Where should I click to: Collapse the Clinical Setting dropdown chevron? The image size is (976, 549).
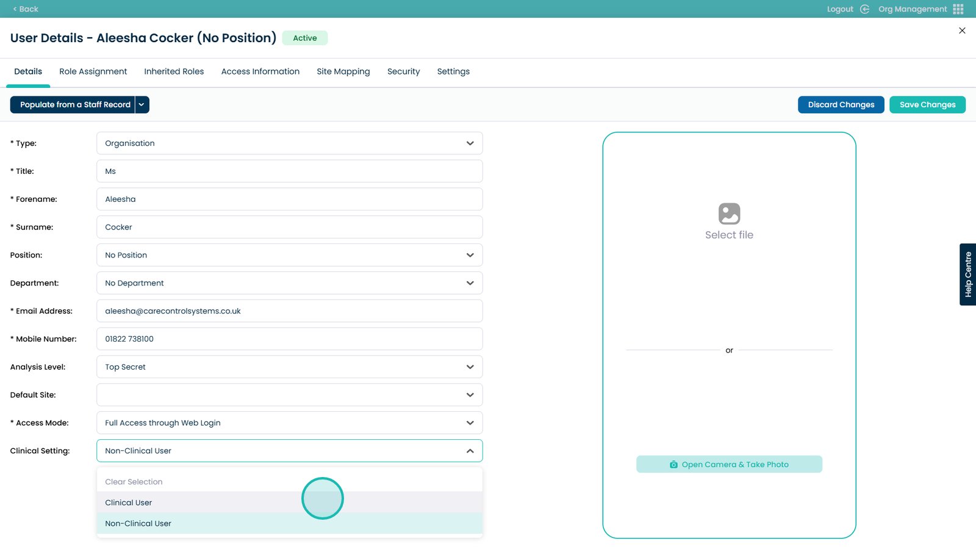coord(470,451)
